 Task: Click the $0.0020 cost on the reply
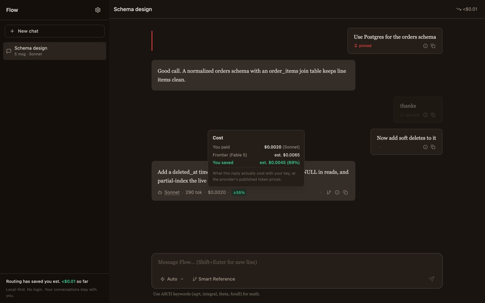(x=217, y=192)
